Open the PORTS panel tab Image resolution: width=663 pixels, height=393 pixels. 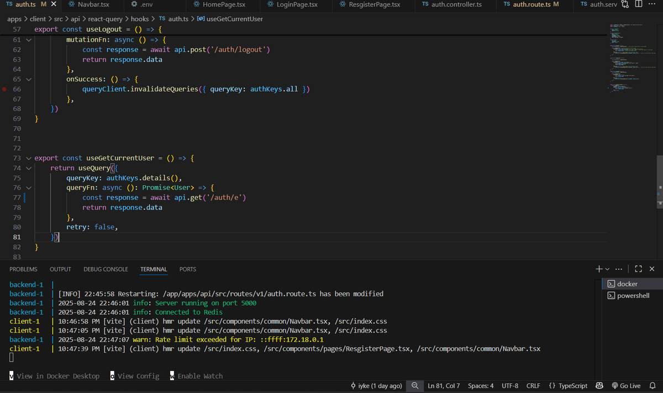(x=188, y=269)
